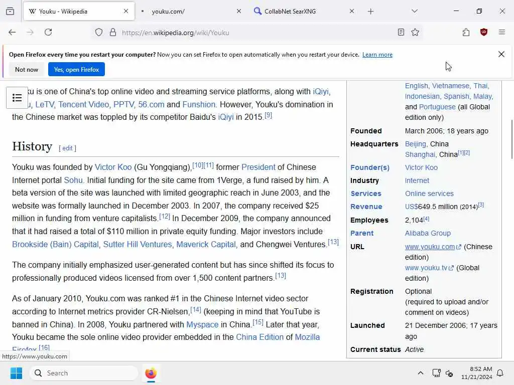The width and height of the screenshot is (514, 385).
Task: Click the page vertical scrollbar
Action: pos(511,139)
